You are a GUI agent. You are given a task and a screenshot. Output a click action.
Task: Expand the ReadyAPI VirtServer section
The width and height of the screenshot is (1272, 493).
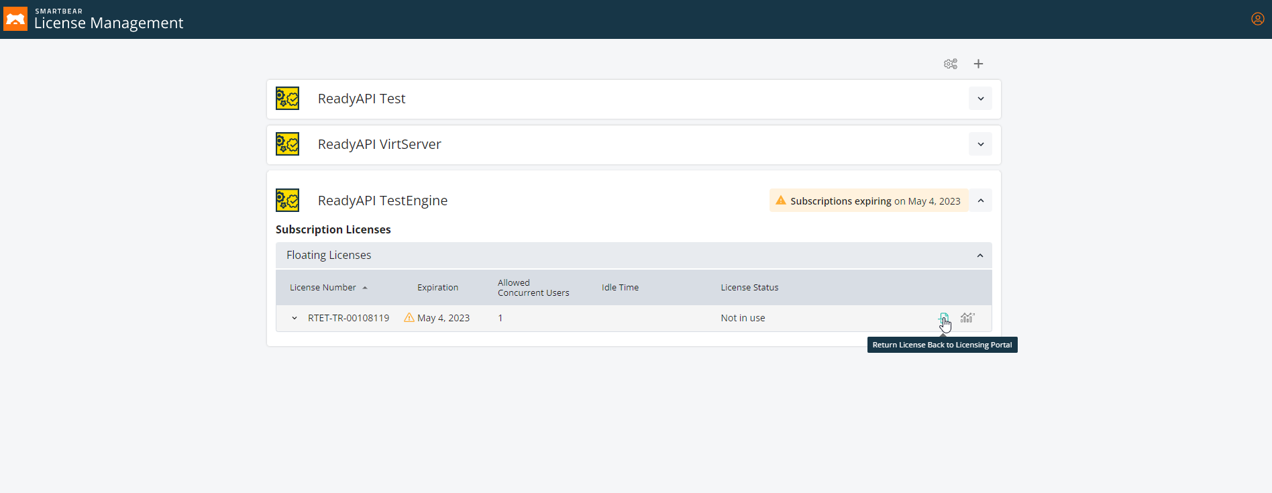(x=980, y=144)
